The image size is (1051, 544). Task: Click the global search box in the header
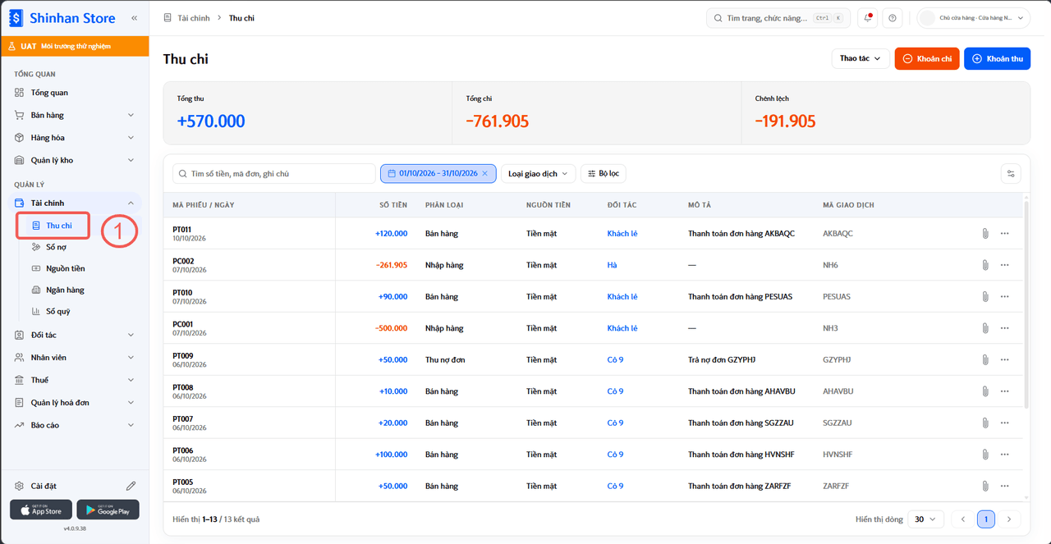pyautogui.click(x=778, y=18)
